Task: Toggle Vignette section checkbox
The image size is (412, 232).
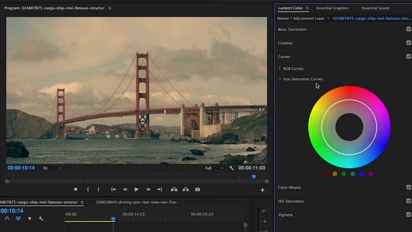Action: (409, 215)
